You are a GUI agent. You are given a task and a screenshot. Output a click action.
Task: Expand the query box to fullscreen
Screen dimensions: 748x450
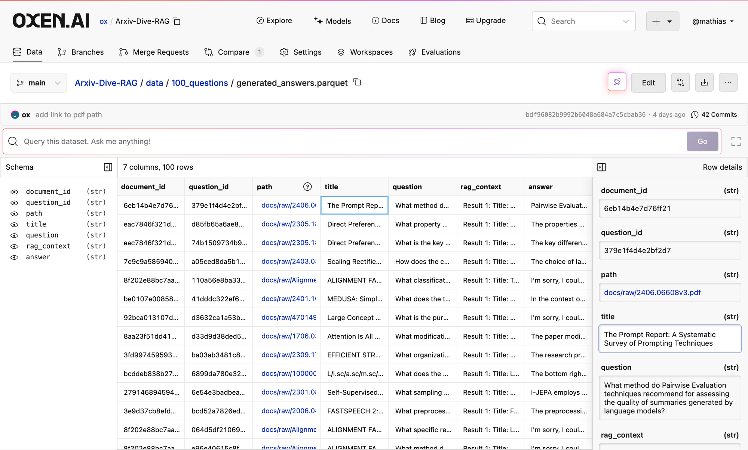click(736, 141)
